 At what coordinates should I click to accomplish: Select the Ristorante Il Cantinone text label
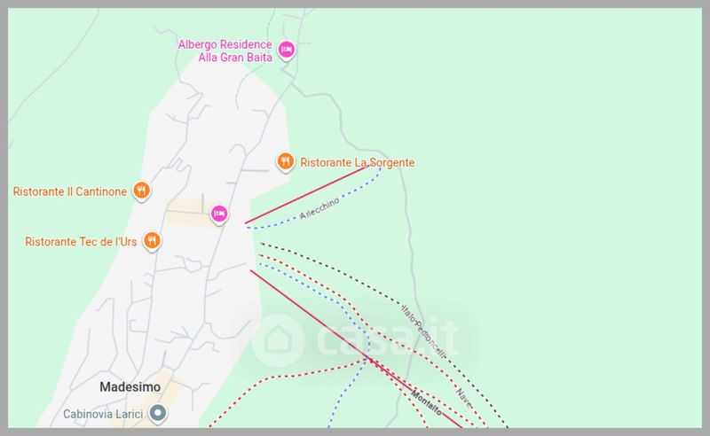click(x=70, y=191)
